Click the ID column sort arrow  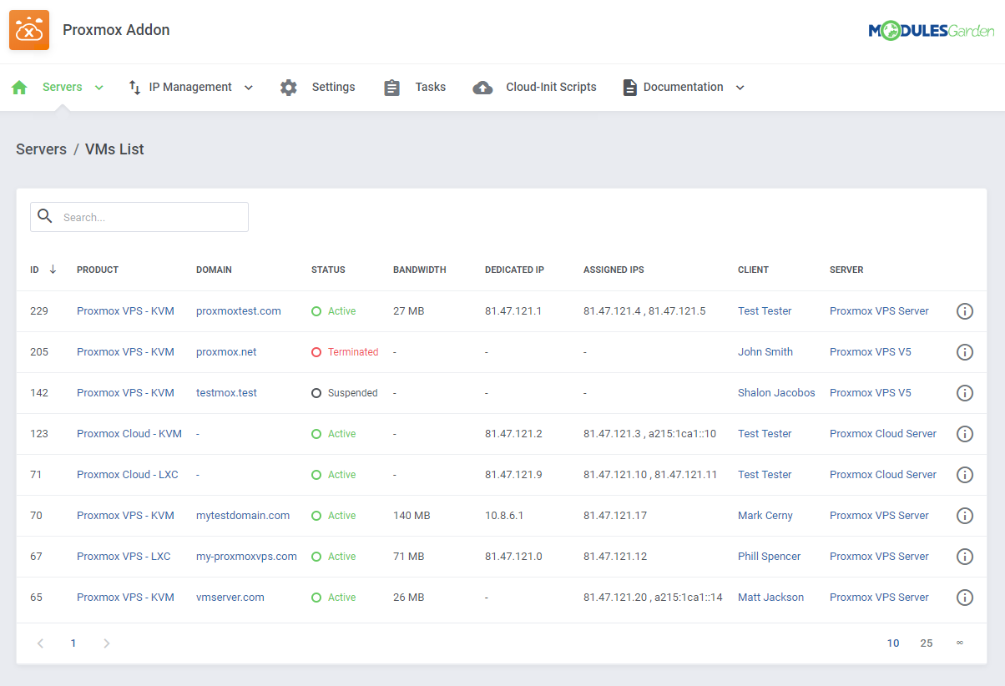click(x=53, y=270)
